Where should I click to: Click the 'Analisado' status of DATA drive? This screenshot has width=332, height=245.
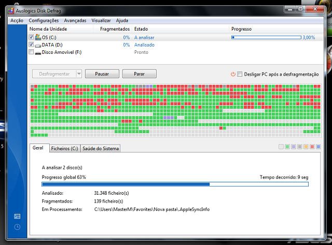tap(144, 45)
